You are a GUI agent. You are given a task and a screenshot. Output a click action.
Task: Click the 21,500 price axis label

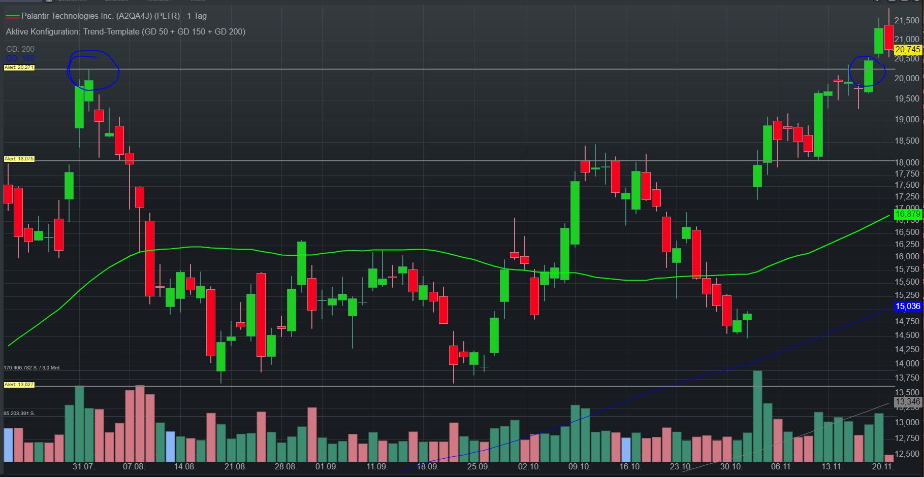[907, 21]
